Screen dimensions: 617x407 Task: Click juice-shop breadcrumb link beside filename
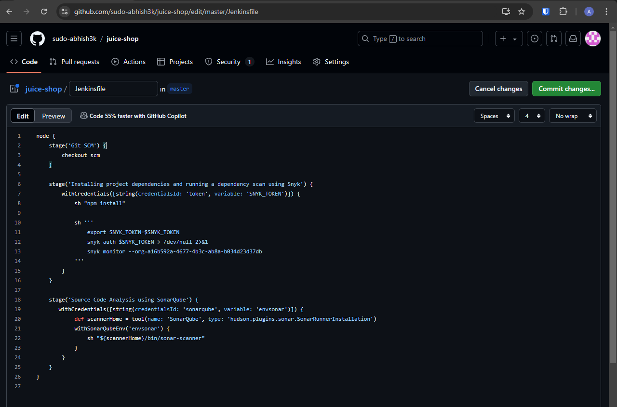[x=43, y=89]
